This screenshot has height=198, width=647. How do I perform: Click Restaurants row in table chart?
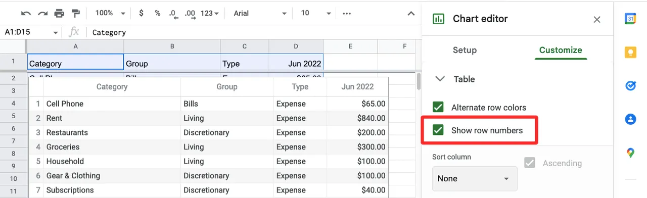click(208, 132)
